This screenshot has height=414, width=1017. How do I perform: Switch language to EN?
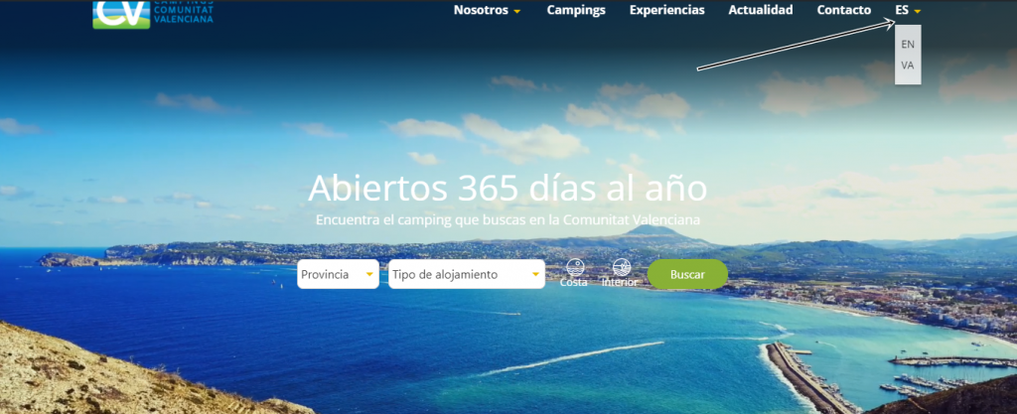(x=908, y=45)
